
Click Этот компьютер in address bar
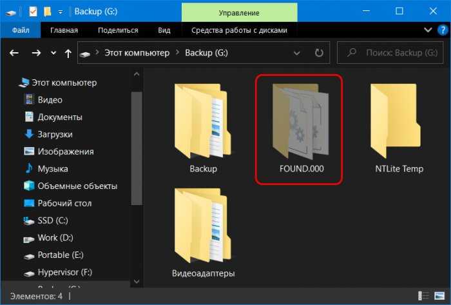click(x=137, y=53)
